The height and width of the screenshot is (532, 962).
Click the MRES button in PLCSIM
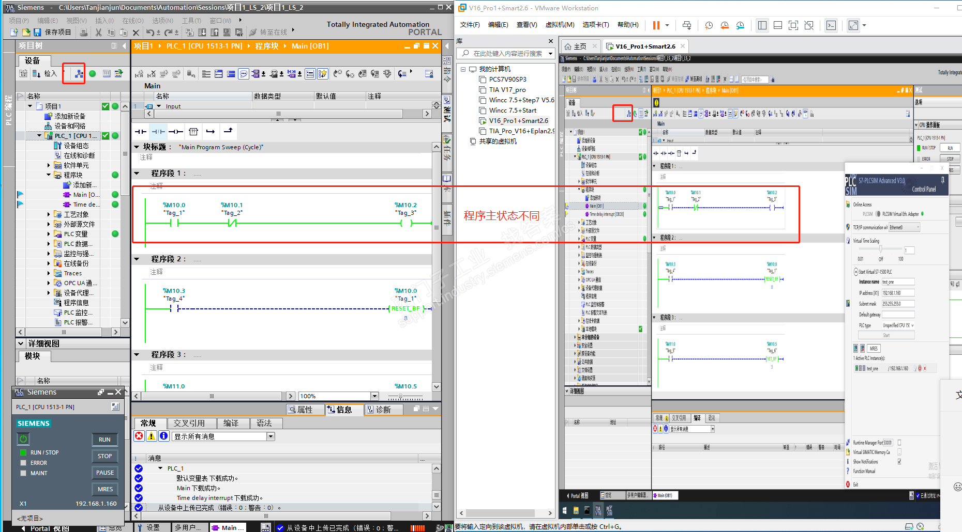point(105,489)
